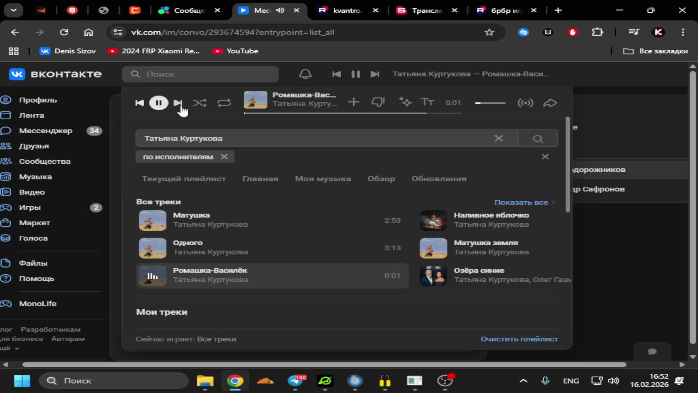Open the Обновления tab
The width and height of the screenshot is (698, 393).
pyautogui.click(x=439, y=179)
